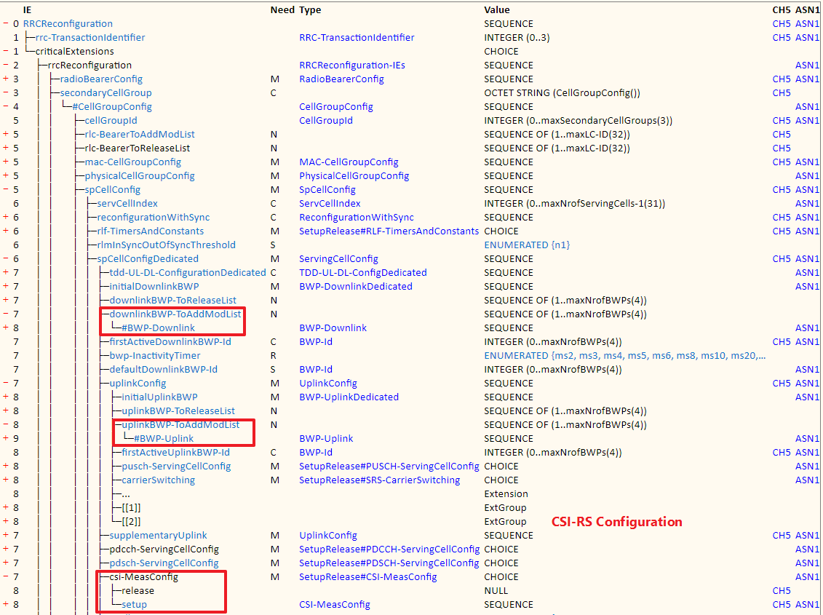823x615 pixels.
Task: Open the ENUMERATED {n1} value link
Action: coord(527,245)
